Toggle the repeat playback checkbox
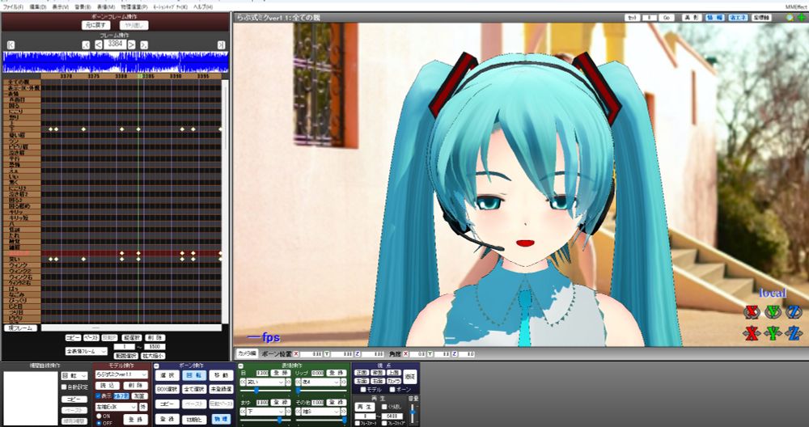 [x=384, y=407]
